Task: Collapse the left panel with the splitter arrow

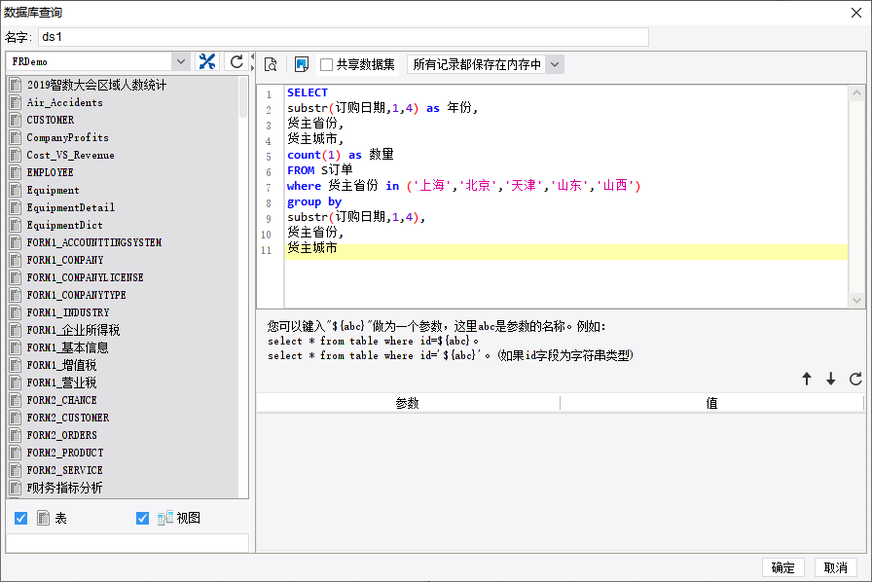Action: (252, 57)
